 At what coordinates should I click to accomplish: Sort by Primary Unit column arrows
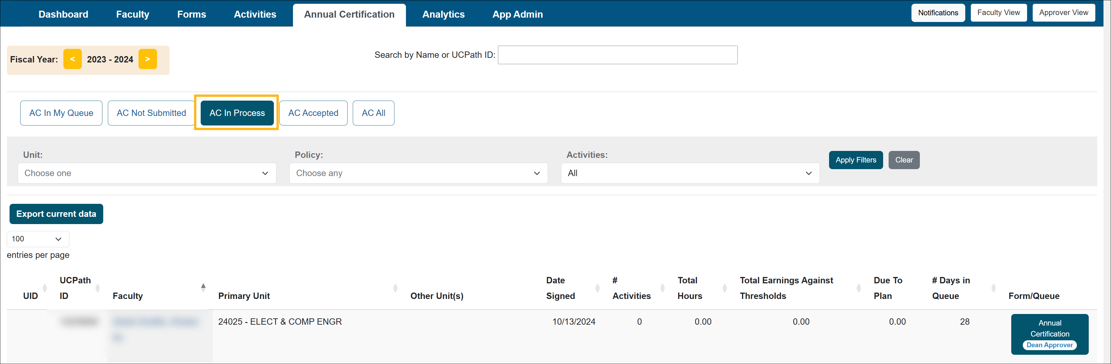point(395,288)
